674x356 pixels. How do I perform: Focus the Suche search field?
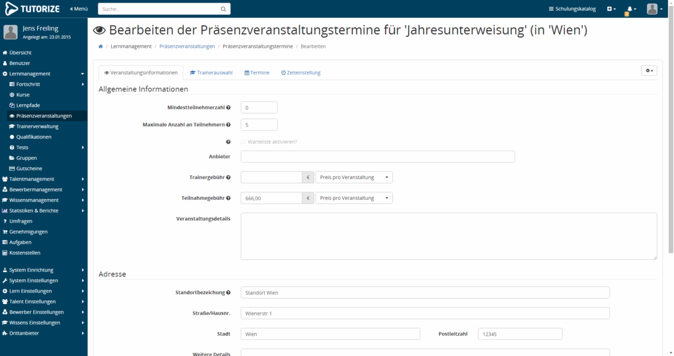click(158, 9)
